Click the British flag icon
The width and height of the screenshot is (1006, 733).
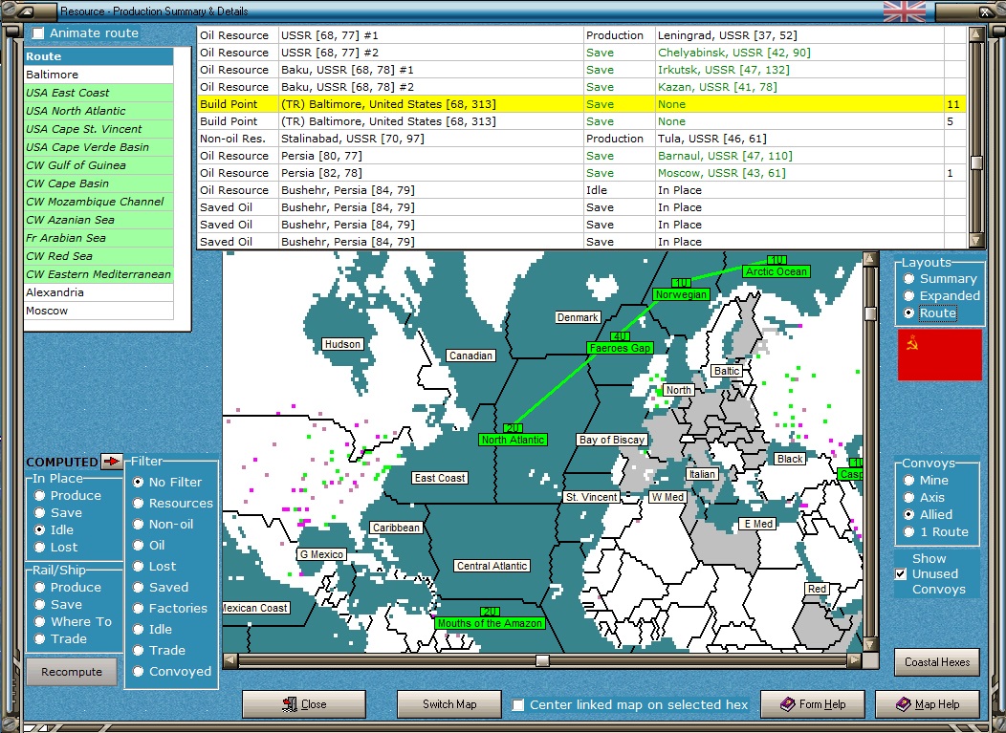tap(904, 11)
